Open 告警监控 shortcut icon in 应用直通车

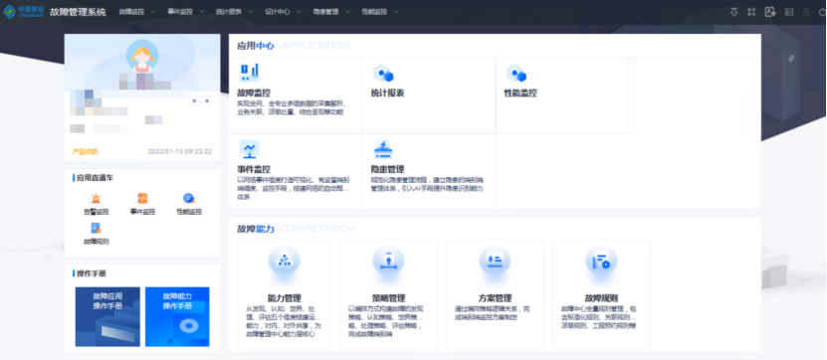click(96, 199)
